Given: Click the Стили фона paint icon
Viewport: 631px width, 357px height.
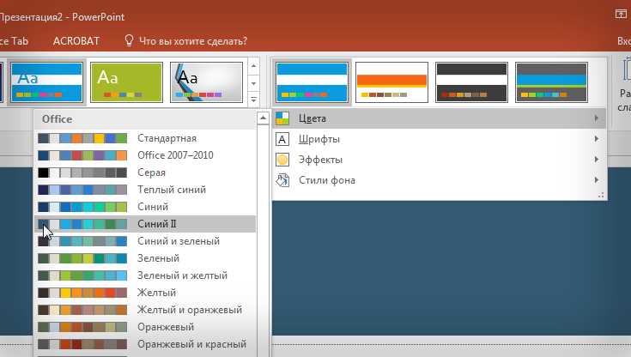Looking at the screenshot, I should [x=282, y=180].
